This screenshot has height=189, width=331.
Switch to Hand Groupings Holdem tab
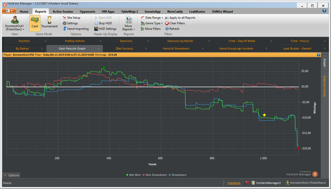(x=236, y=49)
